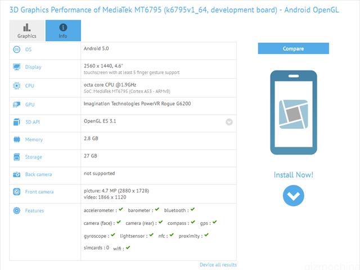The width and height of the screenshot is (360, 270).
Task: Select picture: 4.7 MP (2880 x 1728) text
Action: tap(116, 191)
